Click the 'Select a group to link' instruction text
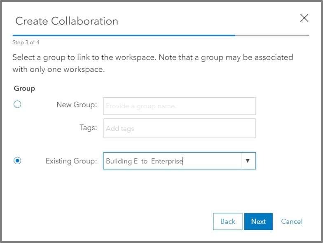Screen dimensions: 323x243 (x=152, y=57)
